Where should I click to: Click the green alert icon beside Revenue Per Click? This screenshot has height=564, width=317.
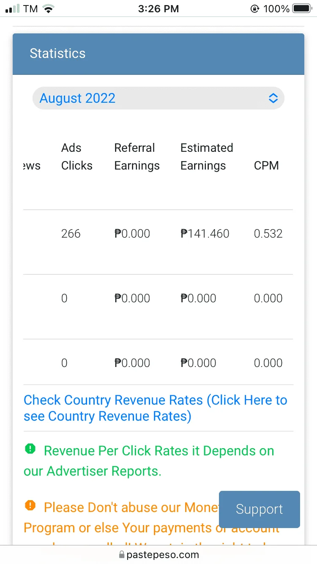[x=30, y=449]
